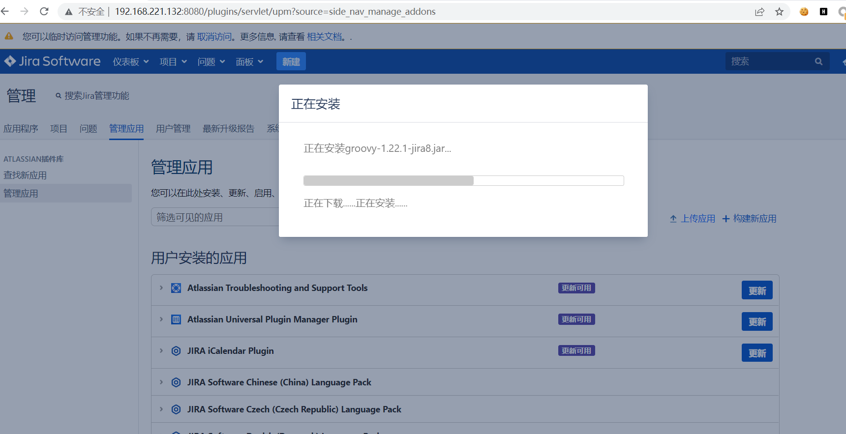The width and height of the screenshot is (846, 434).
Task: Click the not-secure warning triangle in the address bar
Action: (69, 12)
